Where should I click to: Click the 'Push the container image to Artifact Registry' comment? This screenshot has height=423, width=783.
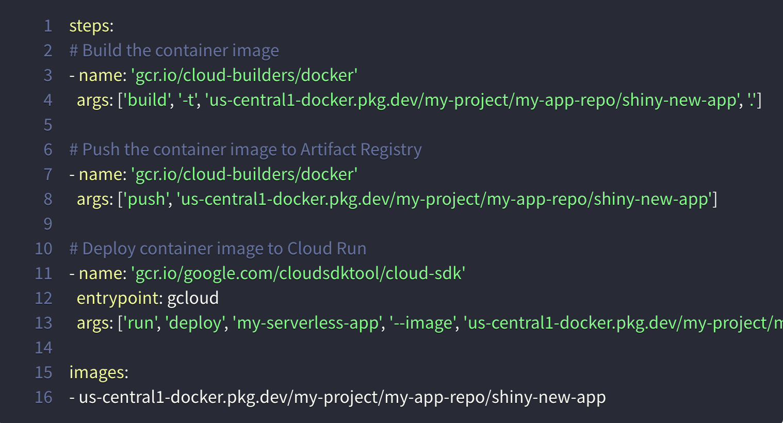(x=246, y=150)
